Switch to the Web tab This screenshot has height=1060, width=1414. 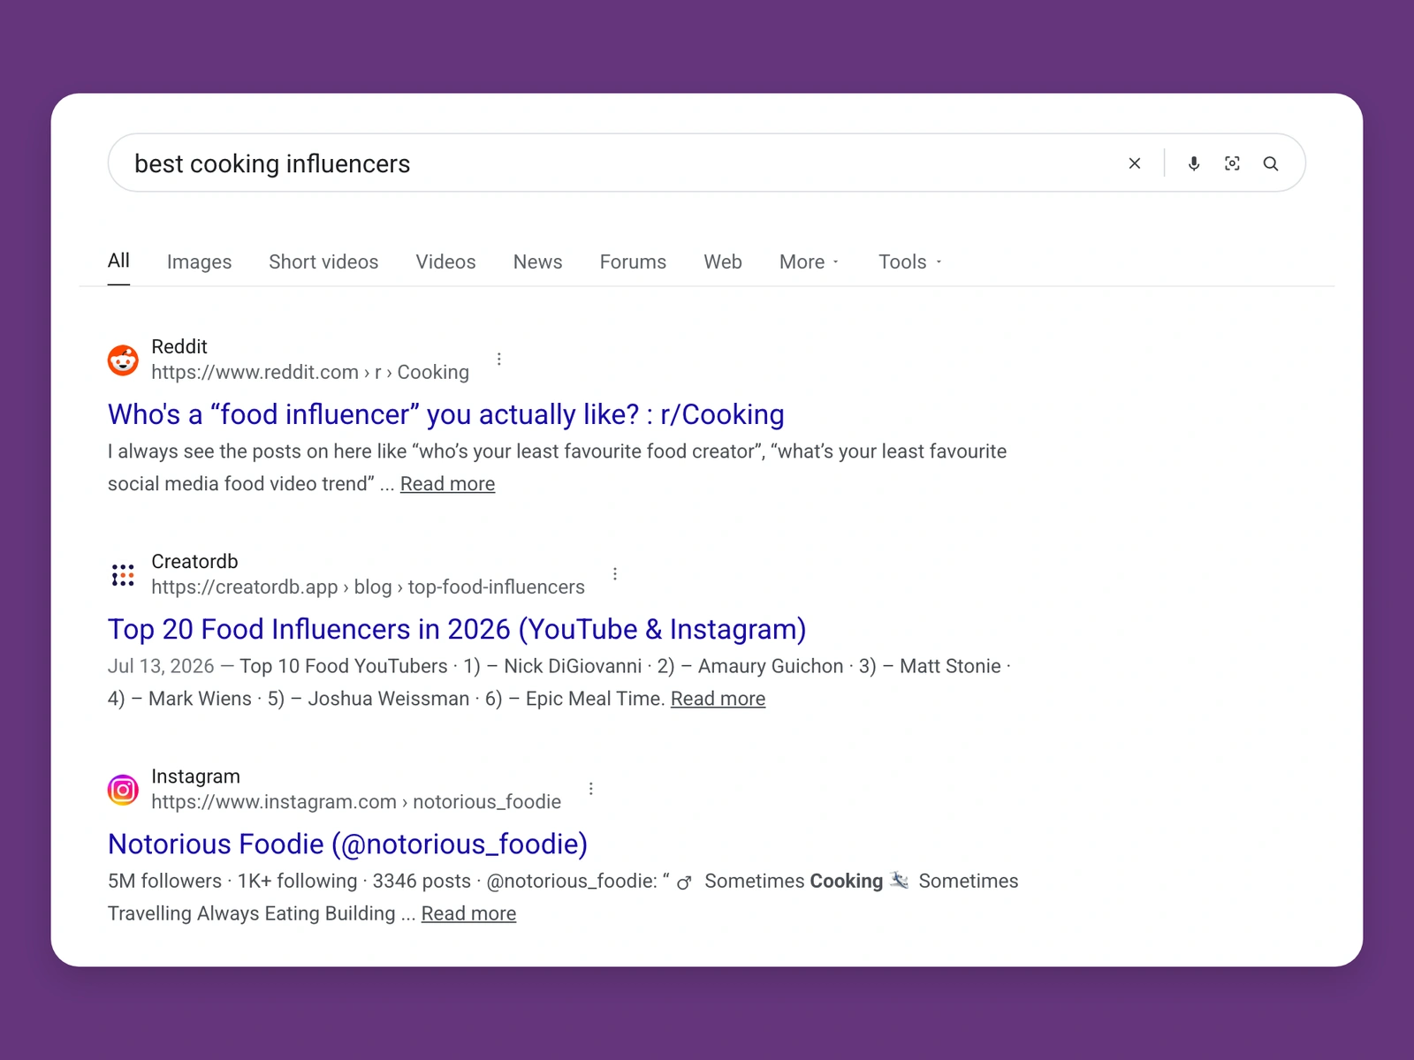[723, 262]
